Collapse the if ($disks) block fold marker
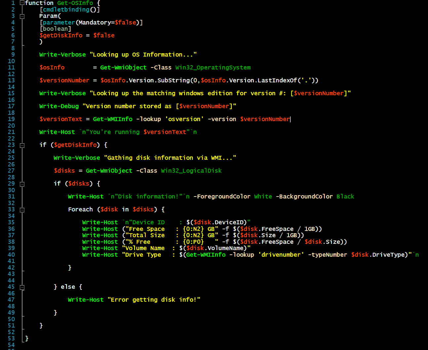This screenshot has width=428, height=350. coord(22,184)
